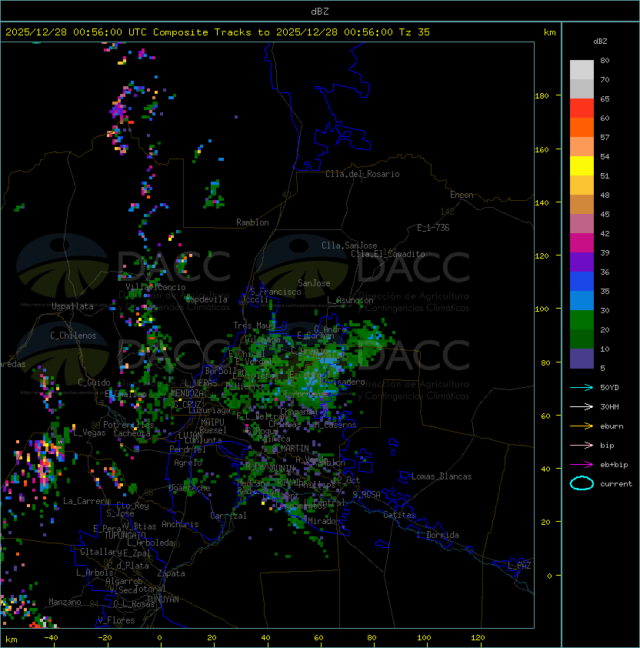640x648 pixels.
Task: Click the cyan 50YD arrow icon
Action: tap(582, 387)
